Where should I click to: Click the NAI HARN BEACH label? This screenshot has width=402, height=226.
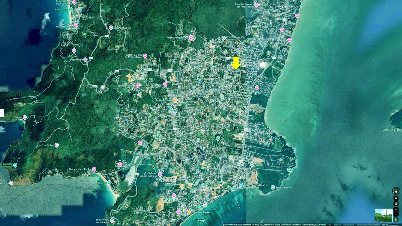click(x=143, y=156)
